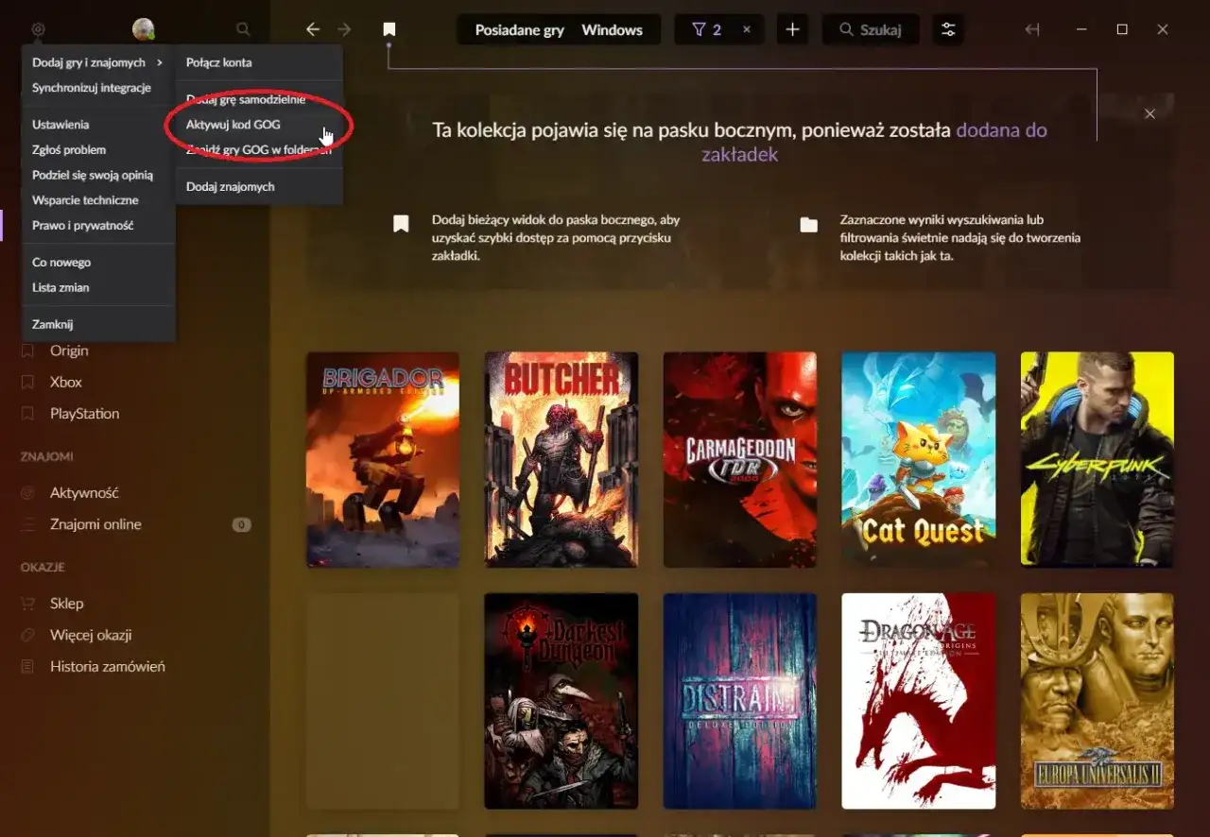Open the Brigador game cover
The image size is (1210, 837).
coord(383,460)
